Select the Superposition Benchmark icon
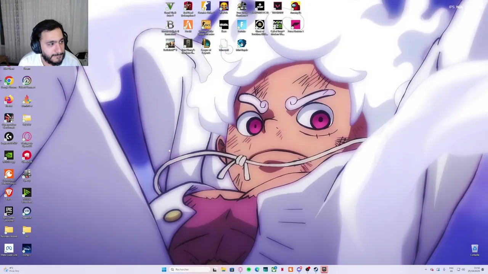This screenshot has width=488, height=274. [x=9, y=121]
